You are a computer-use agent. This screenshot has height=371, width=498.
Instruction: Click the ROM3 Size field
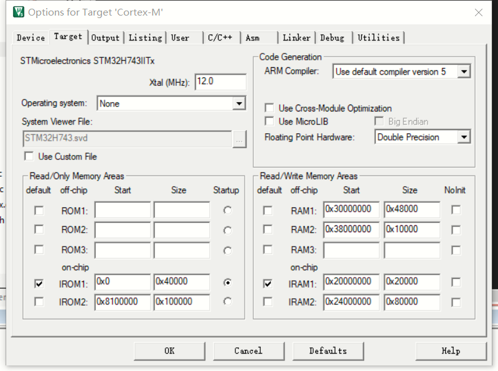point(182,250)
